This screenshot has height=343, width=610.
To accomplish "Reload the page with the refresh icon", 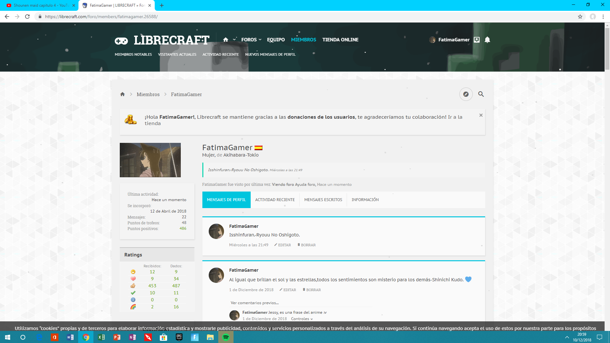I will [x=27, y=17].
